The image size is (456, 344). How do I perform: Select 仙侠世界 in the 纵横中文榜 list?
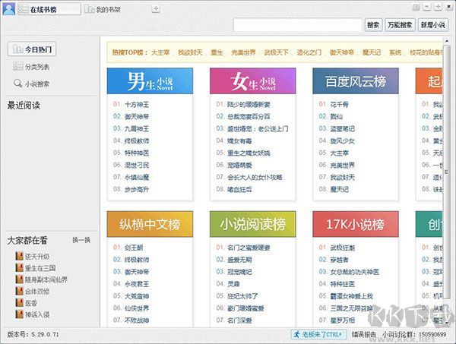click(x=137, y=308)
